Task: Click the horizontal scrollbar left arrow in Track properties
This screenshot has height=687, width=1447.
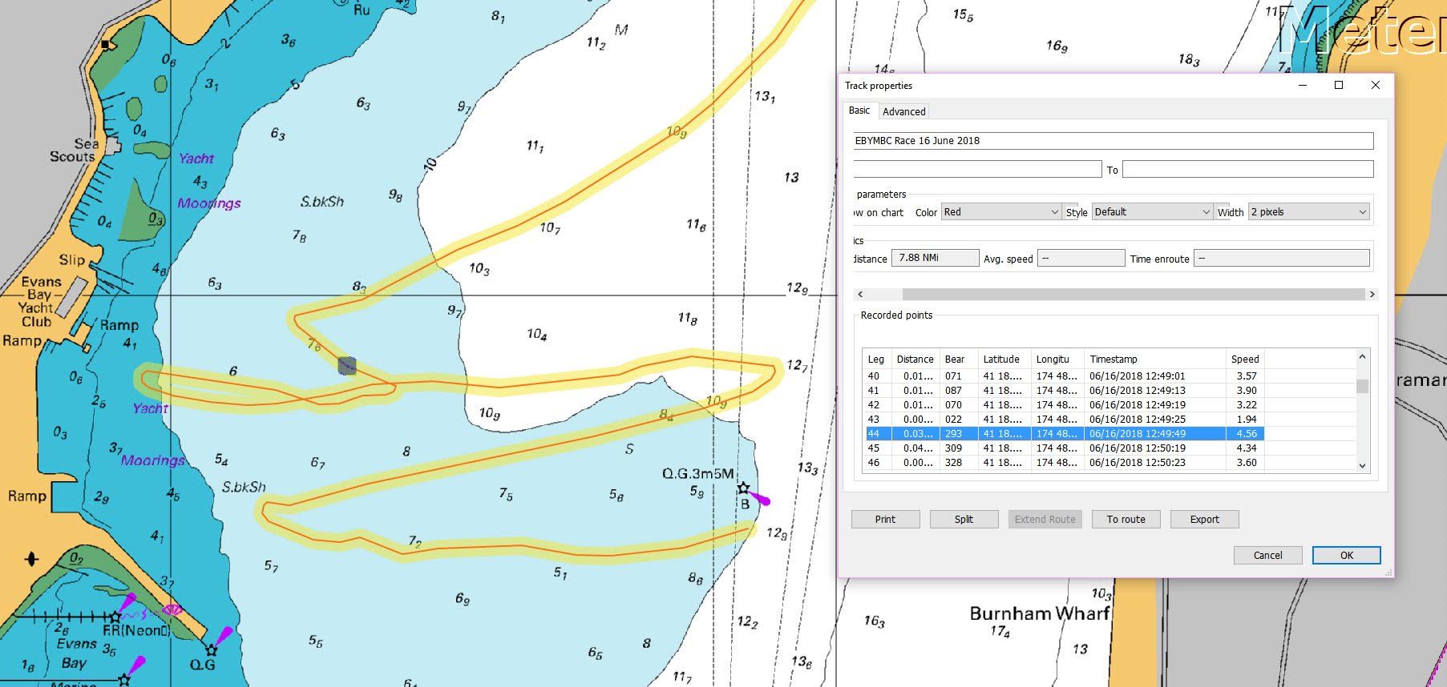Action: tap(861, 295)
